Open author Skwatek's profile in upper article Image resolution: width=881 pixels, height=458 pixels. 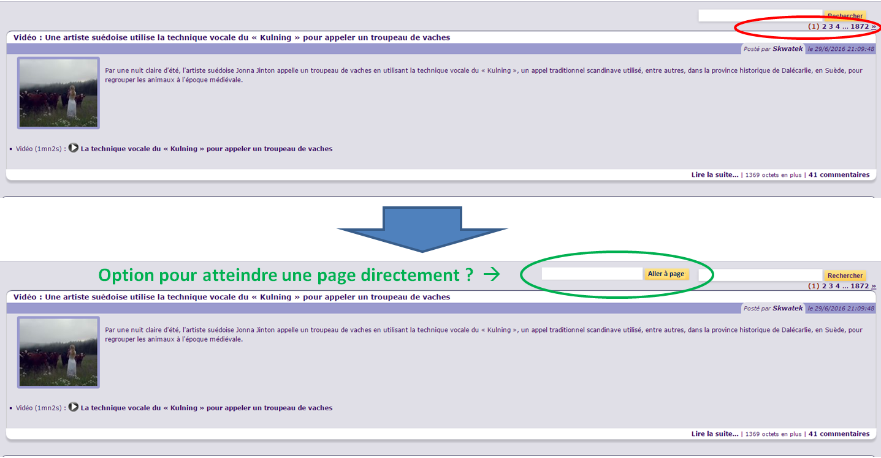[x=787, y=49]
